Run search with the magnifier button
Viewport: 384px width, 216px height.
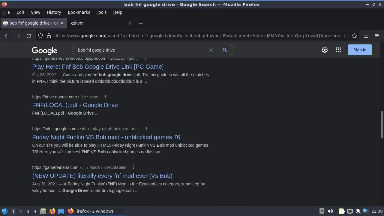point(225,50)
